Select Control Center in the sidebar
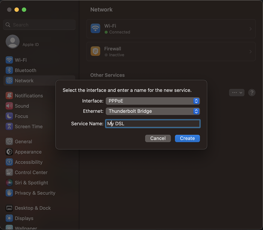The height and width of the screenshot is (230, 263). (31, 173)
